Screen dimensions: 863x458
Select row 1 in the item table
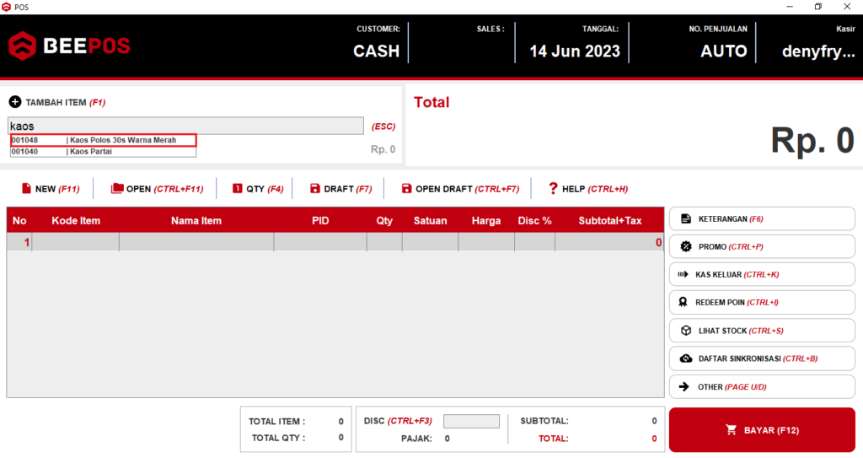click(x=335, y=242)
